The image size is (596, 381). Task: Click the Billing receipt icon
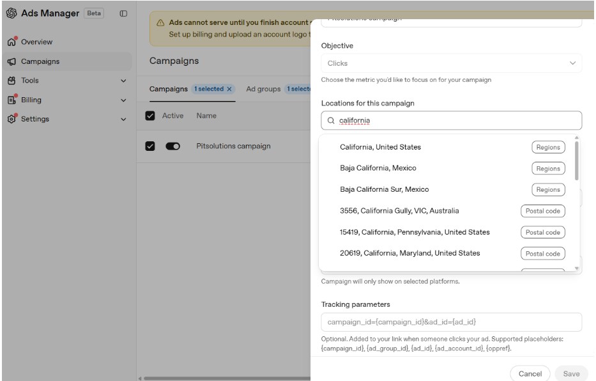coord(11,100)
